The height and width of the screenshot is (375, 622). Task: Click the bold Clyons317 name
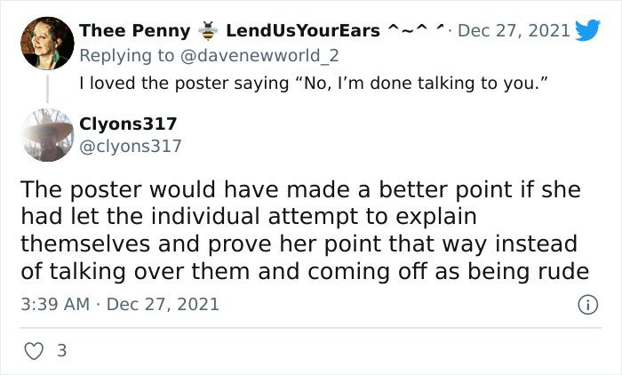(x=128, y=124)
